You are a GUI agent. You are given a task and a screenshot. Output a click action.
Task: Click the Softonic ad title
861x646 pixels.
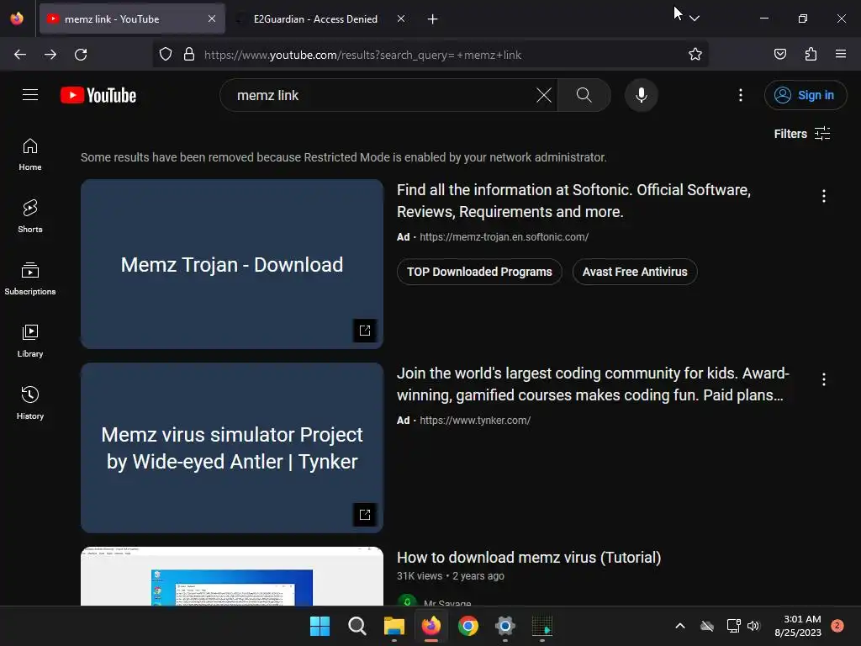tap(573, 200)
